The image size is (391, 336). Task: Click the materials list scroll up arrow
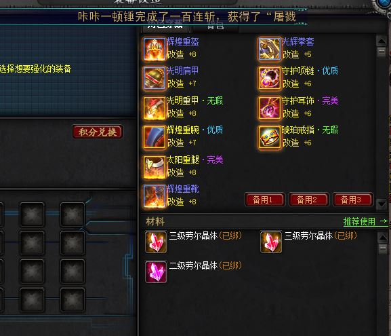point(383,238)
